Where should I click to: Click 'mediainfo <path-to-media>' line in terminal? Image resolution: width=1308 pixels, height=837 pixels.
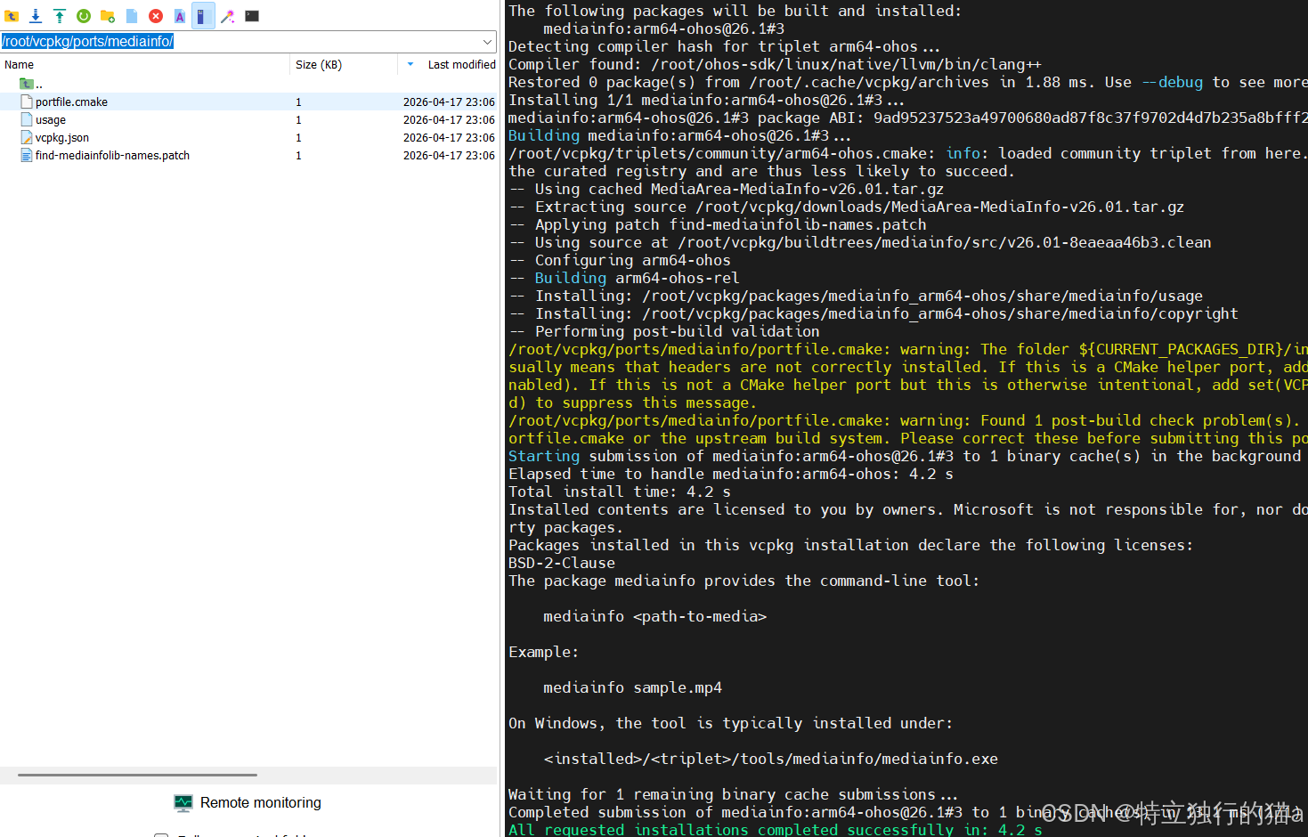click(x=655, y=616)
